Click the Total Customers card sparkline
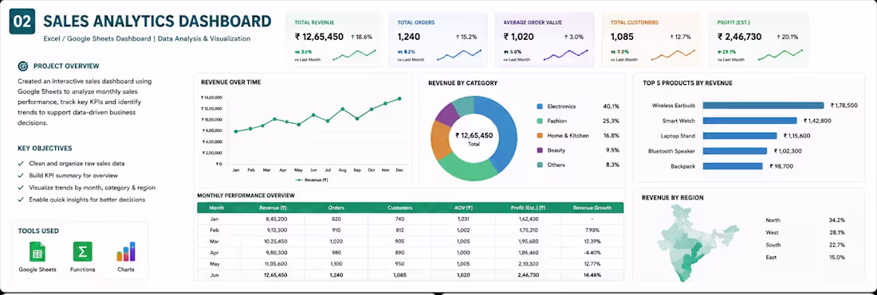 673,55
